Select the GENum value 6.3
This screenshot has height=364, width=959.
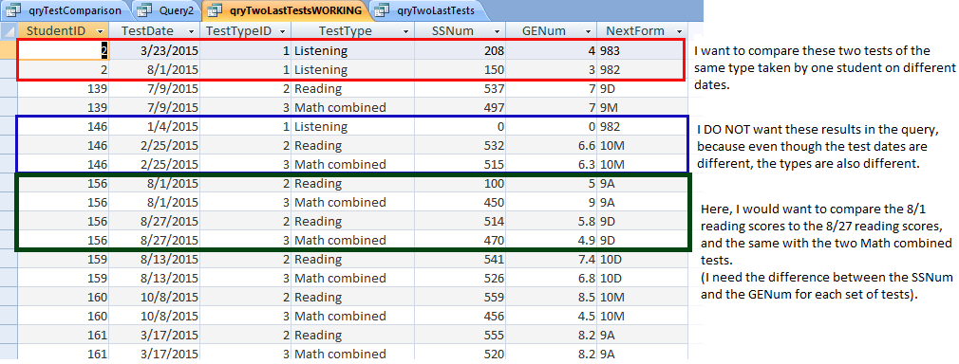click(x=552, y=164)
